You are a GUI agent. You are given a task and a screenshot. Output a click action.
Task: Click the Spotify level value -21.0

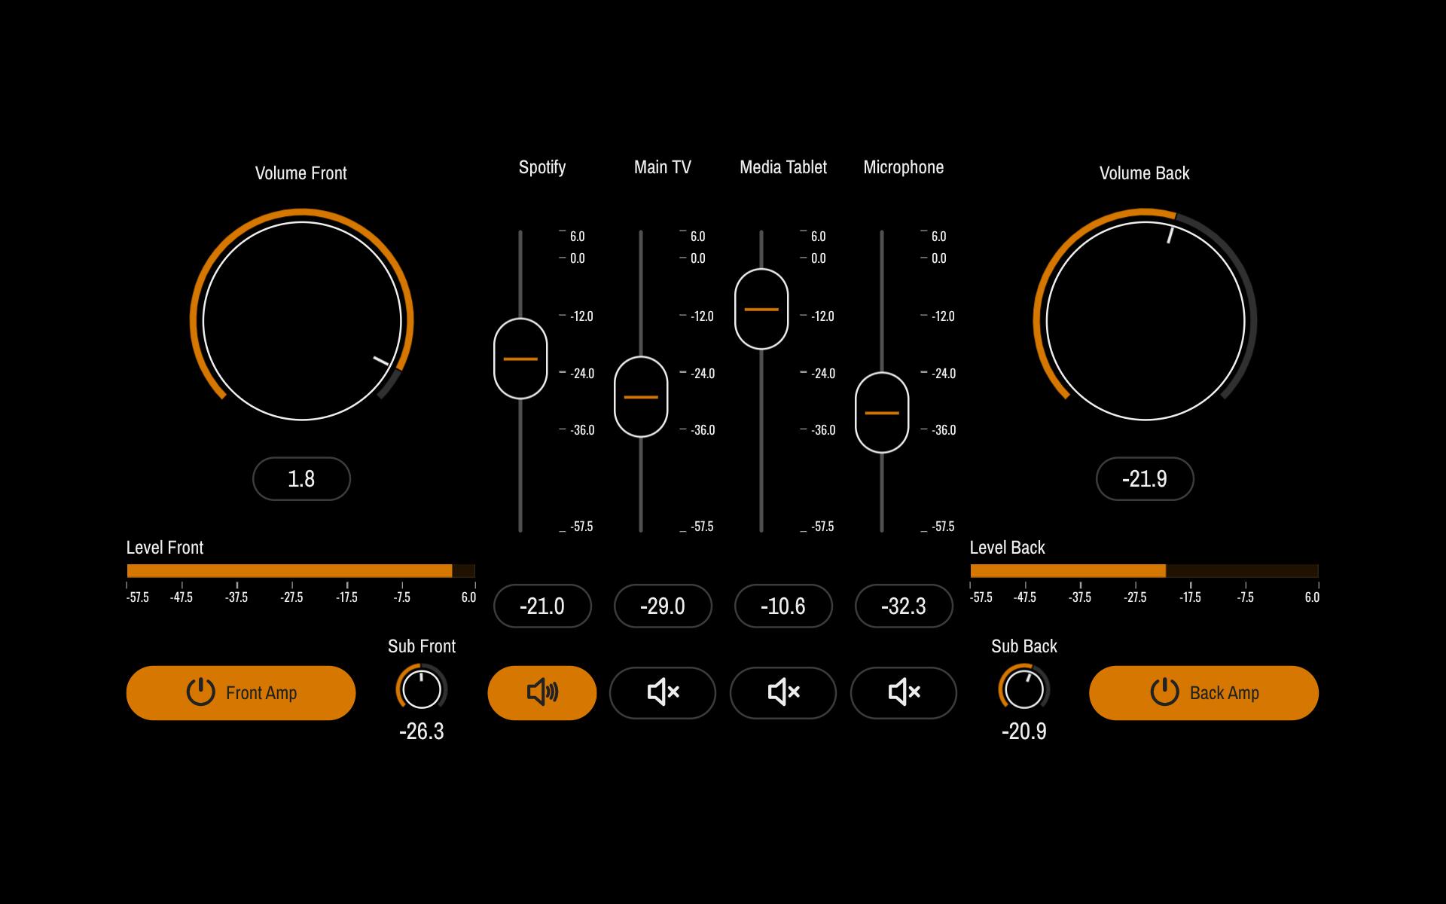[542, 606]
